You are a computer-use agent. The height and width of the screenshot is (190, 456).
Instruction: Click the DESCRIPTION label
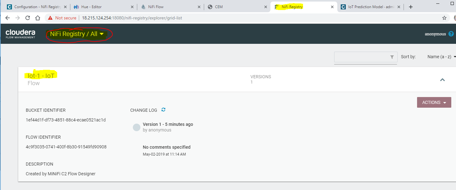tap(40, 164)
